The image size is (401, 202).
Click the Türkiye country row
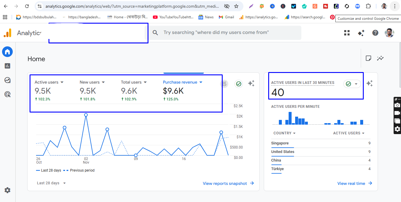click(x=321, y=169)
